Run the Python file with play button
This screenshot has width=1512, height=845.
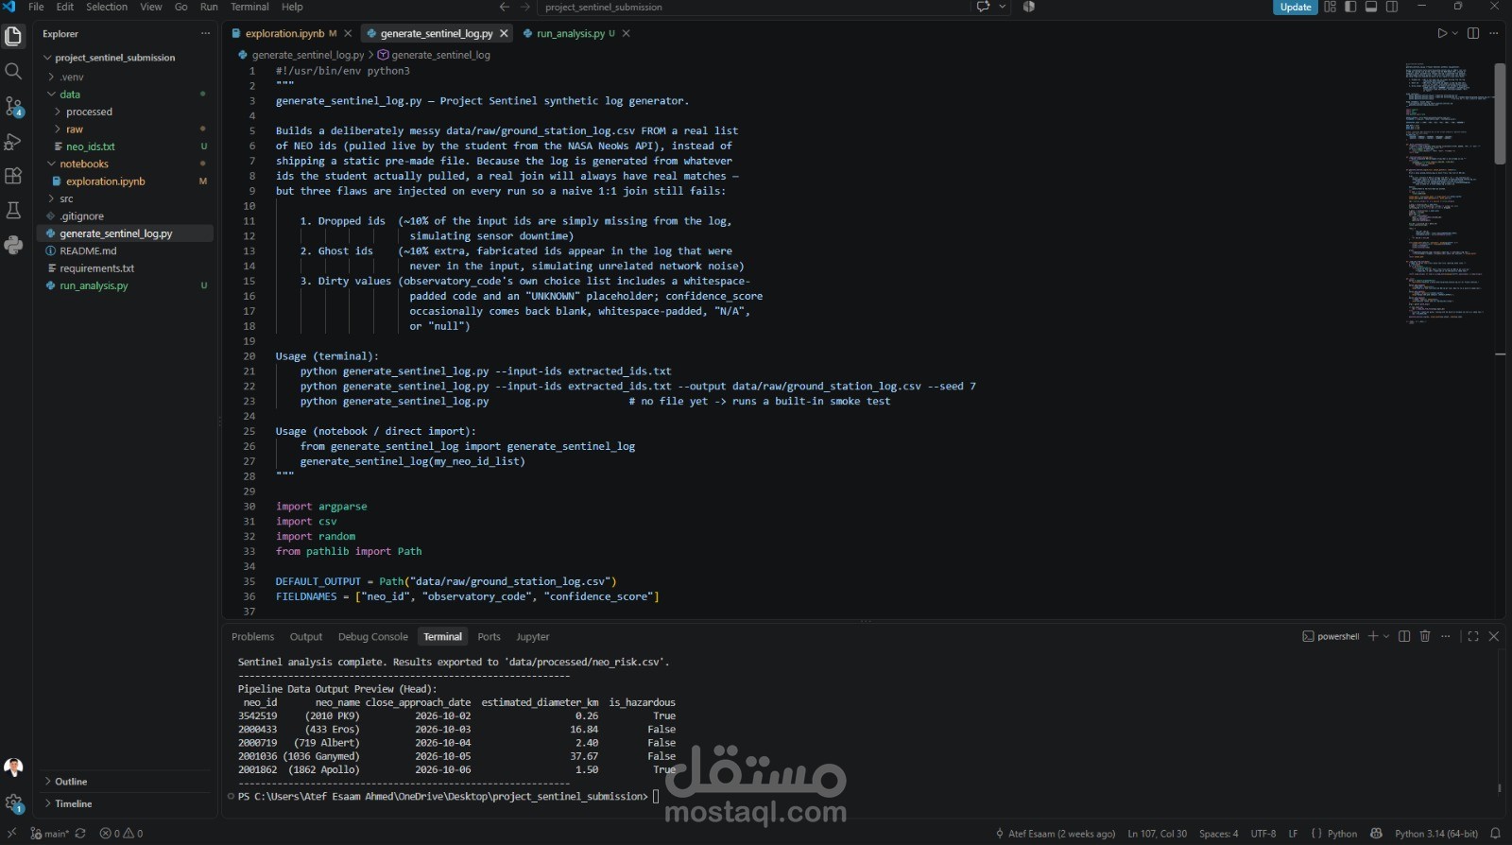[1442, 33]
